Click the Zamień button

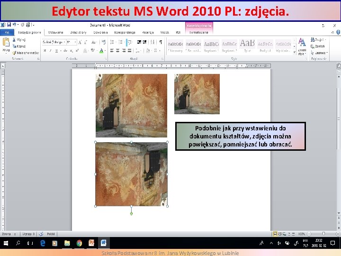(317, 46)
